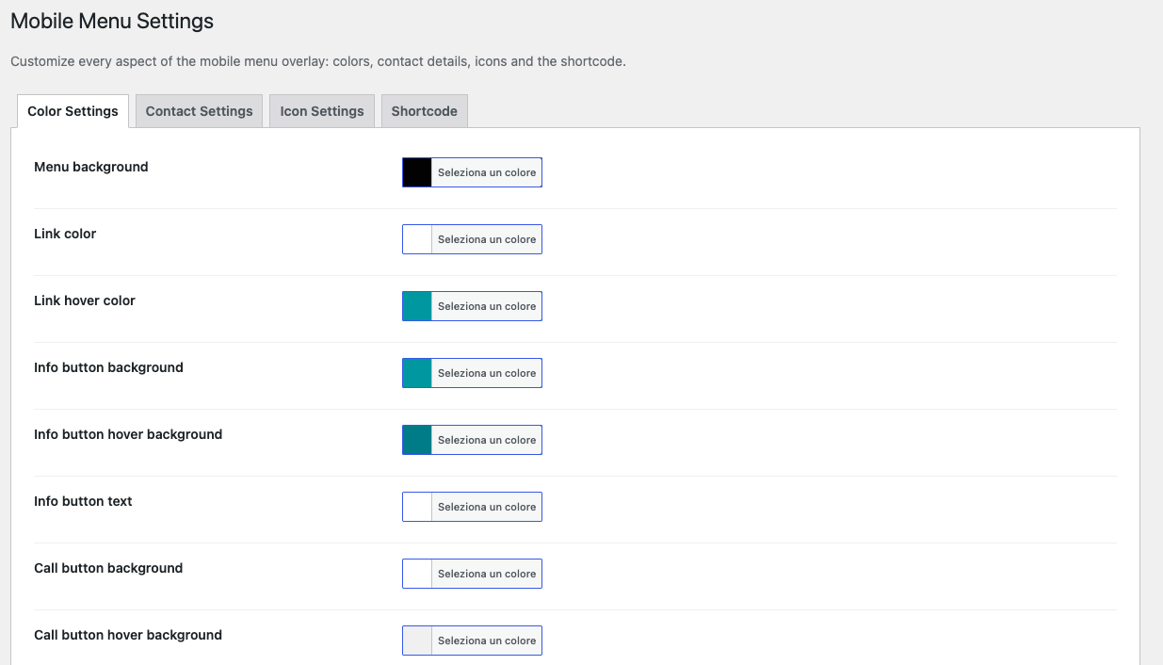Click 'Seleziona un colore' for Link hover color
This screenshot has width=1163, height=665.
pyautogui.click(x=487, y=306)
